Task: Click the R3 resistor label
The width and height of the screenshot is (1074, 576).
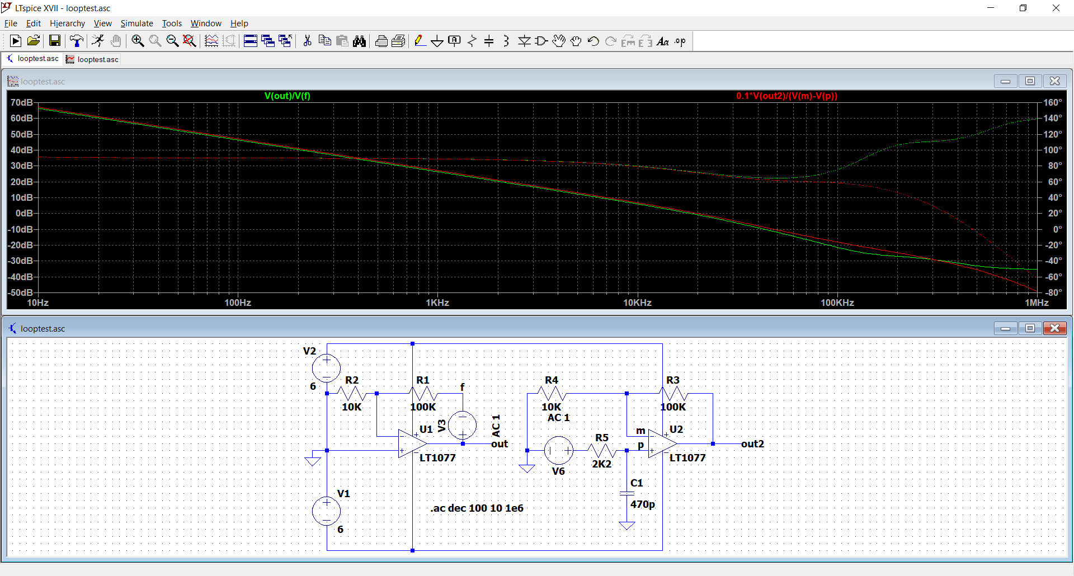Action: 673,380
